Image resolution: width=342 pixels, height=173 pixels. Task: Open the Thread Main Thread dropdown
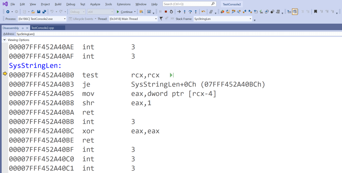point(133,19)
